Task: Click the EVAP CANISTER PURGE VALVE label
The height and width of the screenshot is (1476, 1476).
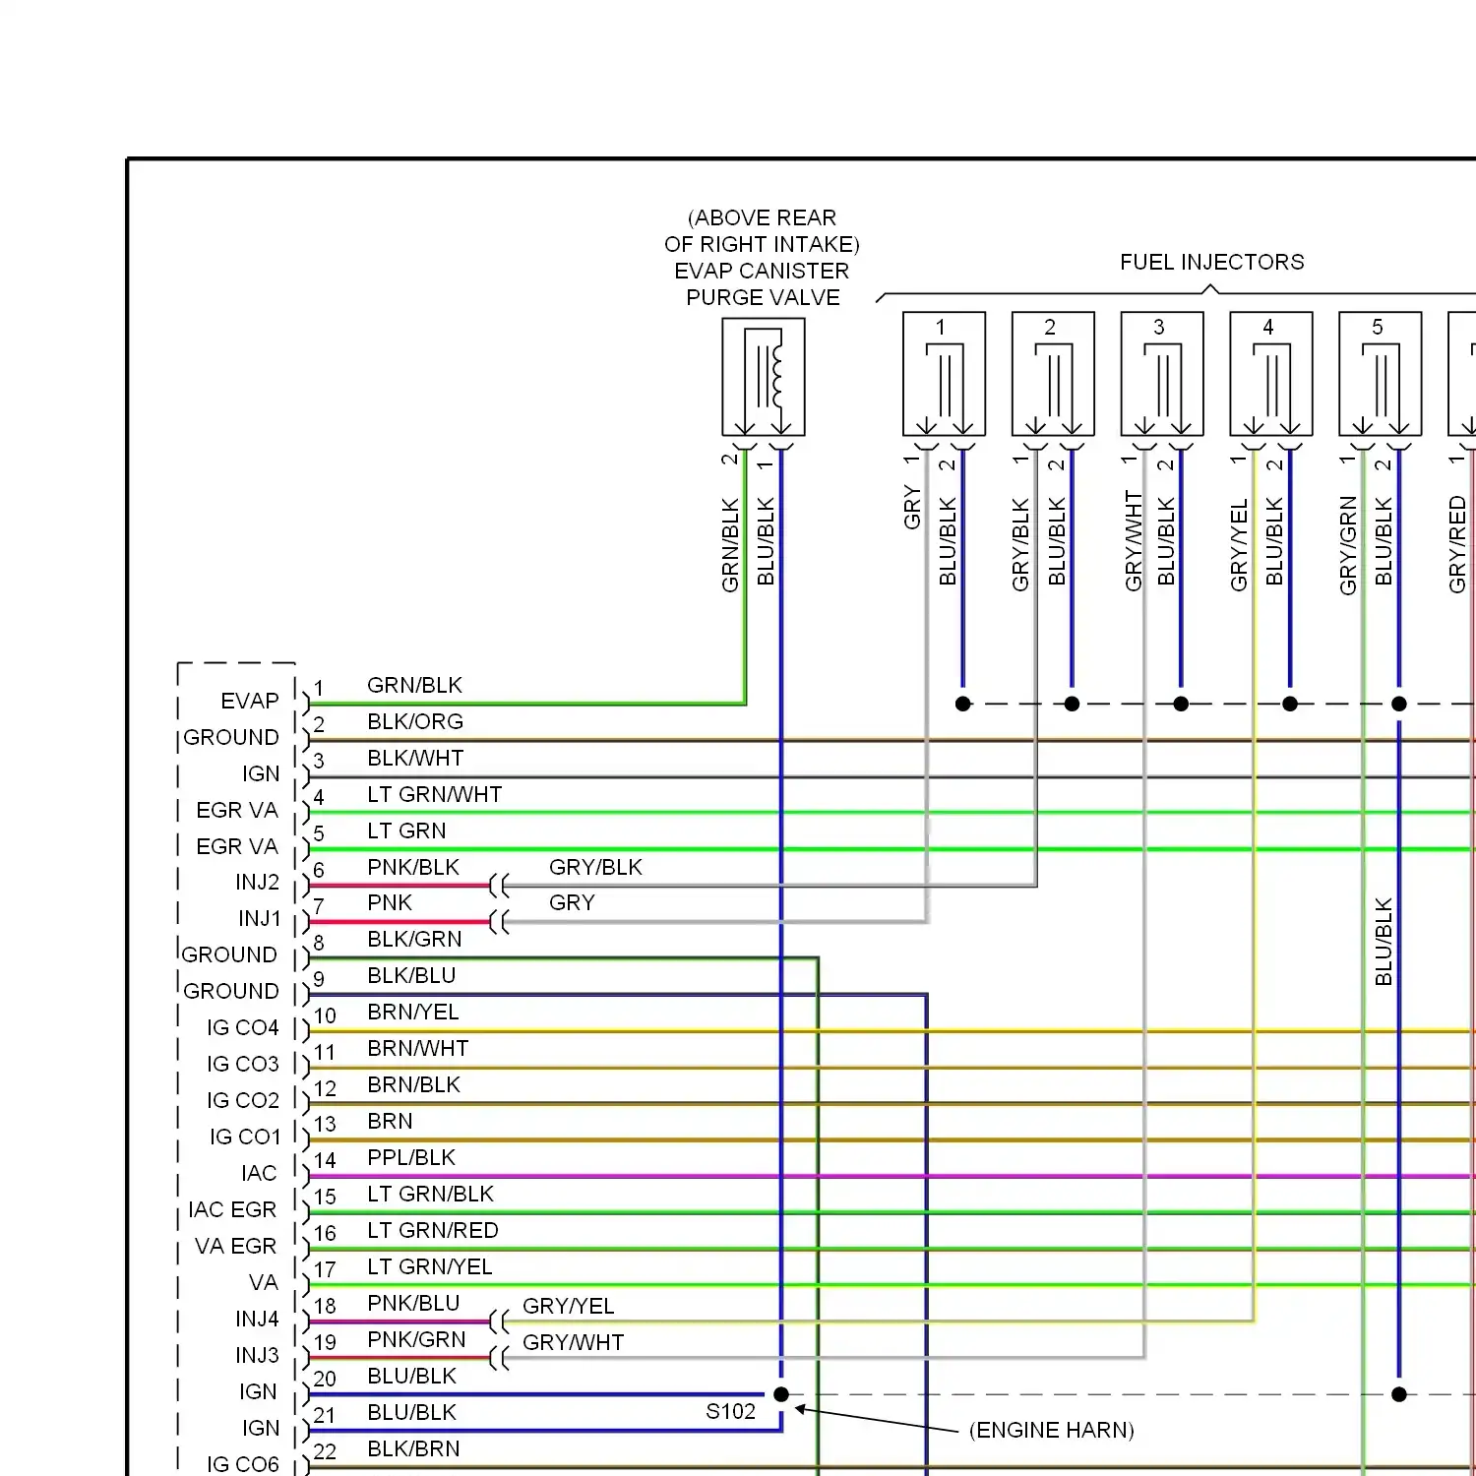Action: tap(763, 284)
